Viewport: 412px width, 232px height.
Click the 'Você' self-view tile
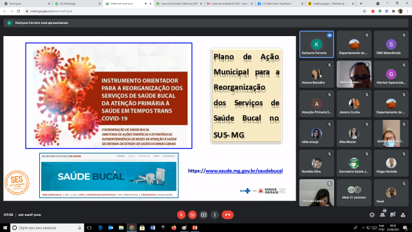point(391,193)
